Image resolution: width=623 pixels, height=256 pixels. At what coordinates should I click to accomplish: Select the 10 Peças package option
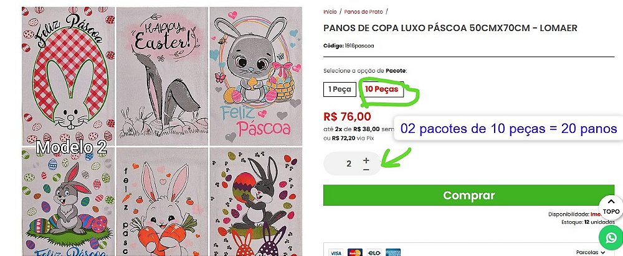[381, 89]
